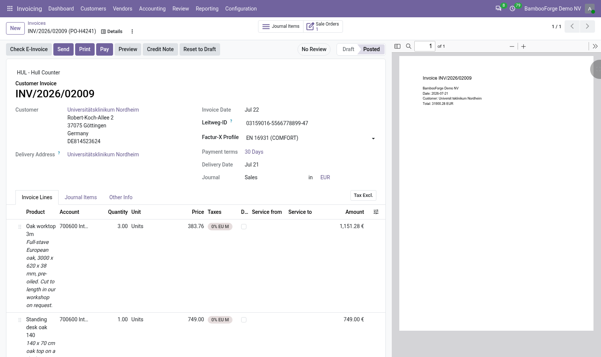Click the user avatar A icon

click(590, 9)
